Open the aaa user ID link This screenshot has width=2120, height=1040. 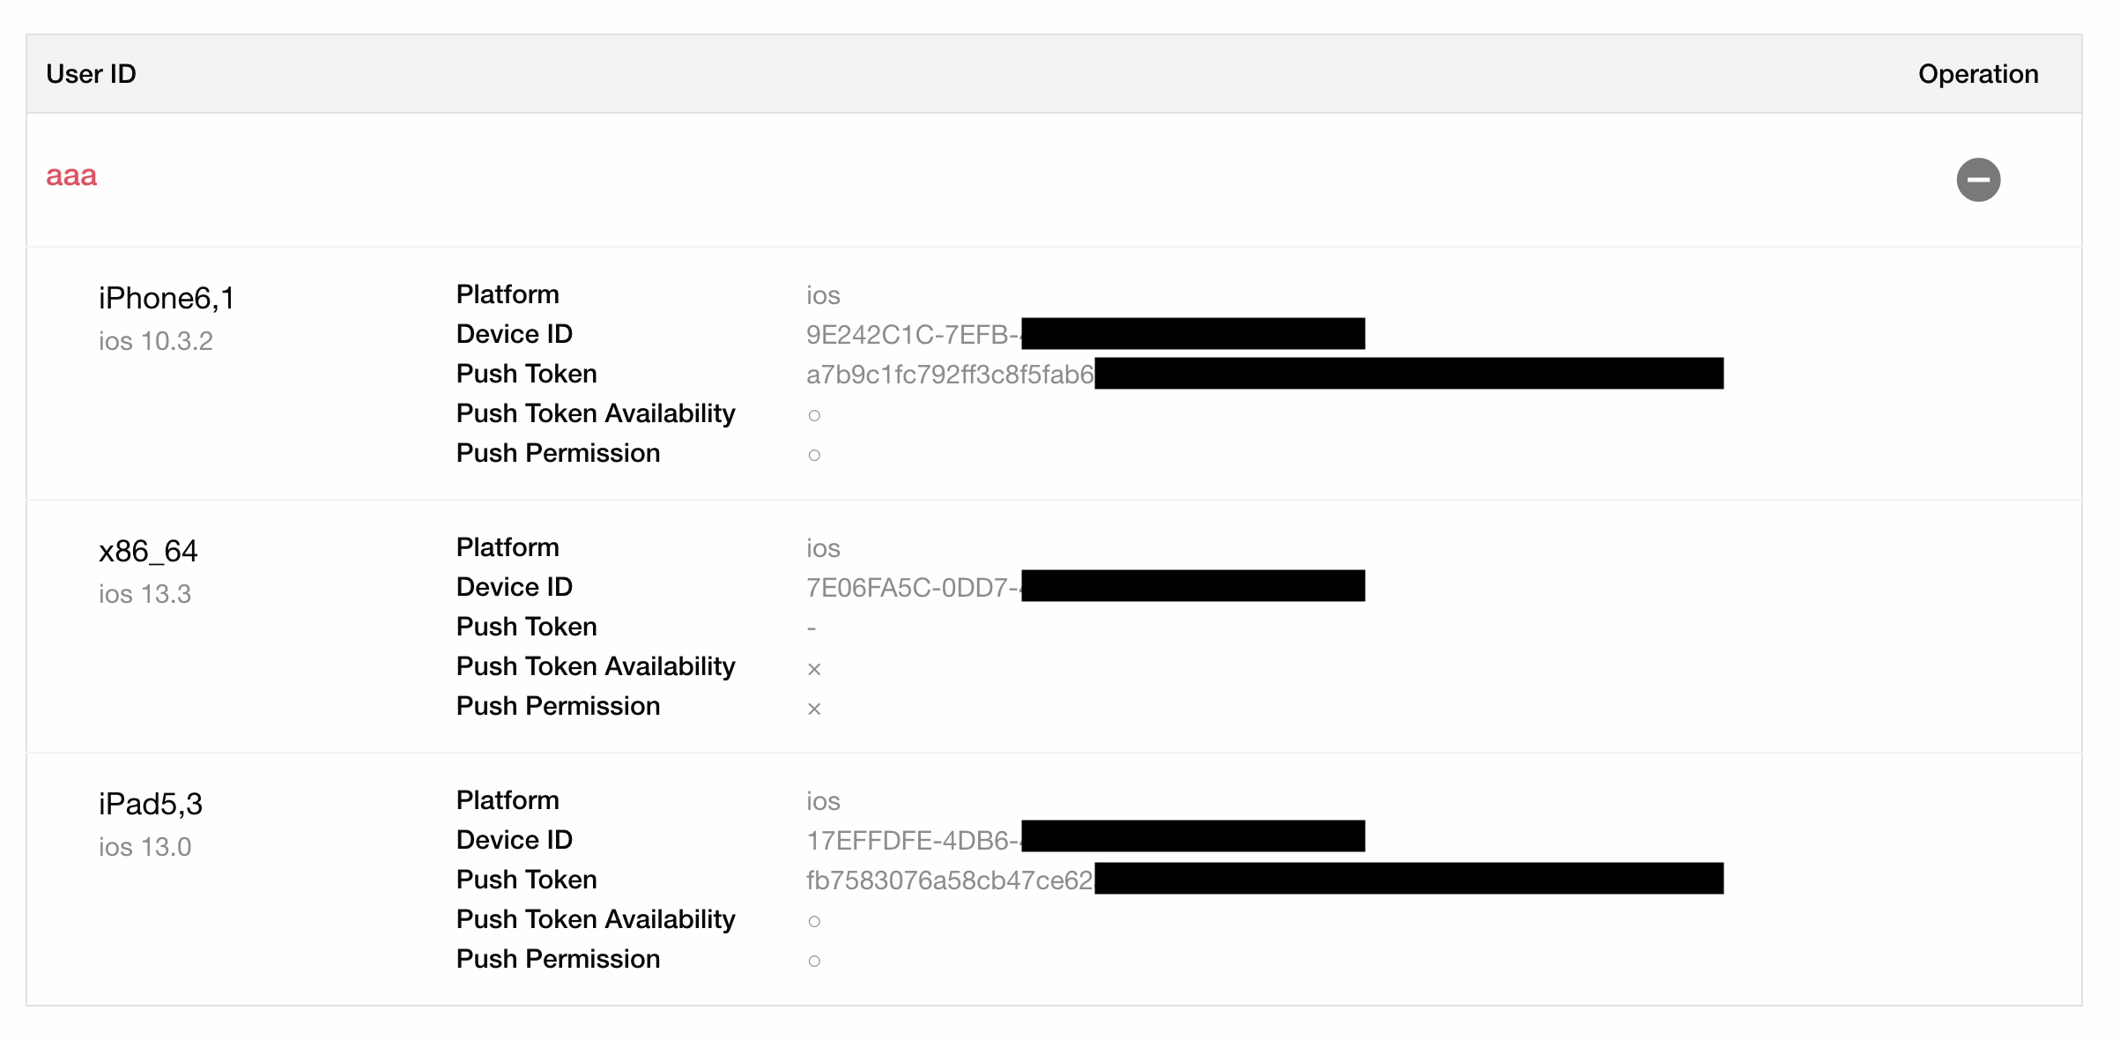[x=71, y=175]
